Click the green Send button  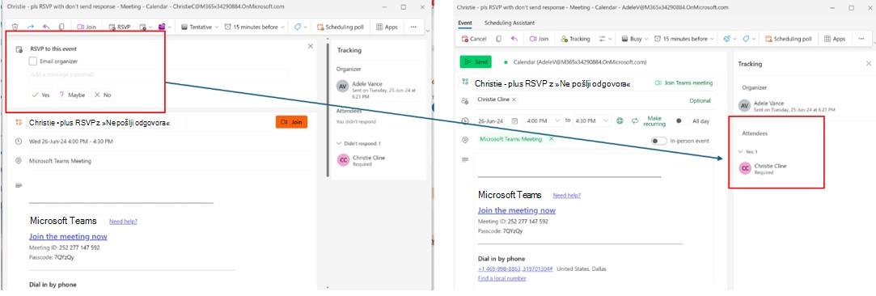point(476,62)
